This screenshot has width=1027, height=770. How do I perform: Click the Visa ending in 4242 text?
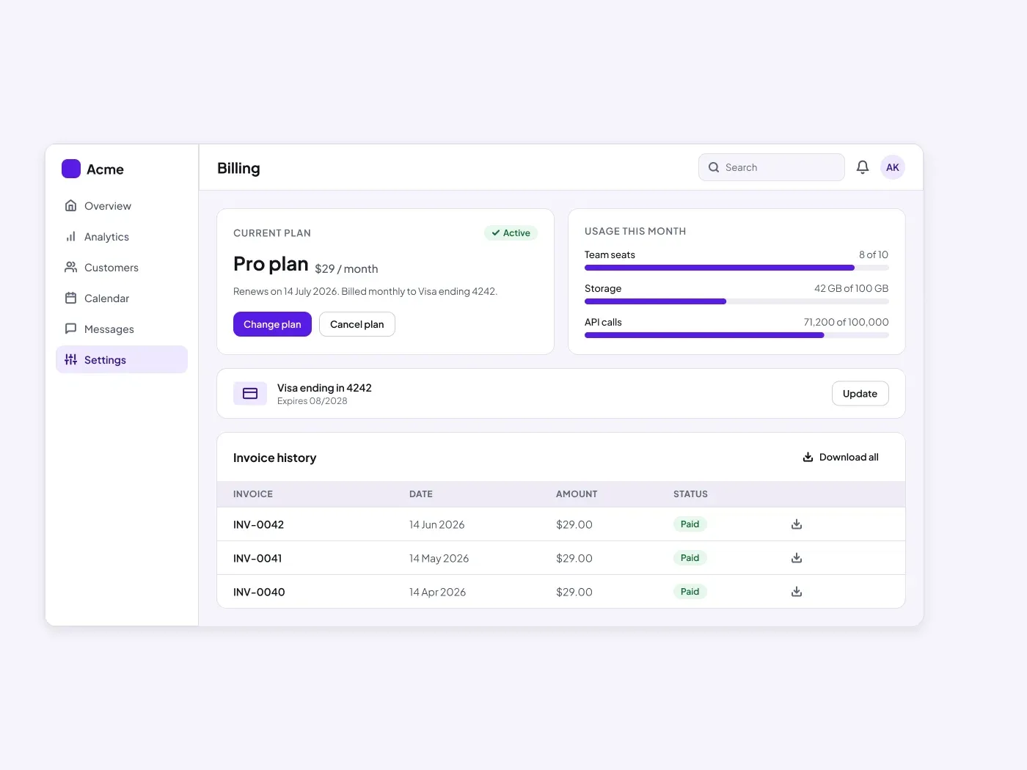pos(324,388)
